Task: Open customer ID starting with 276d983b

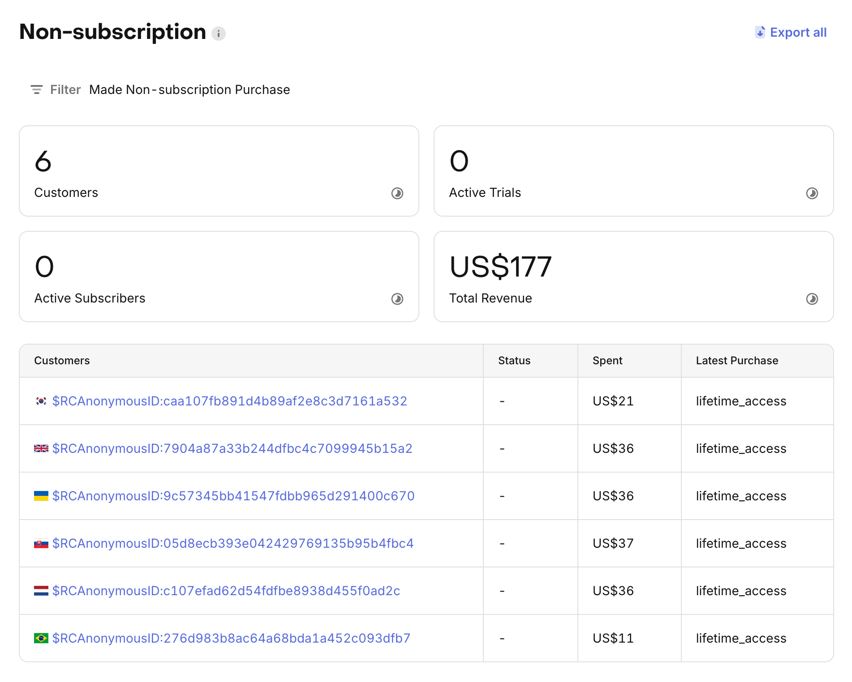Action: coord(231,638)
